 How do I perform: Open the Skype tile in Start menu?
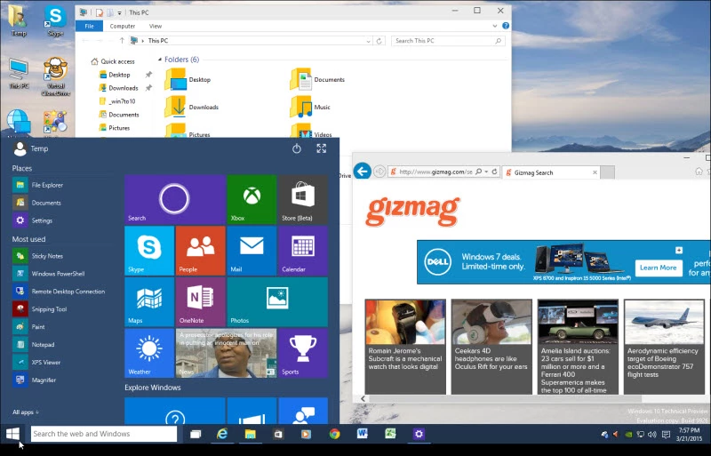coord(149,251)
